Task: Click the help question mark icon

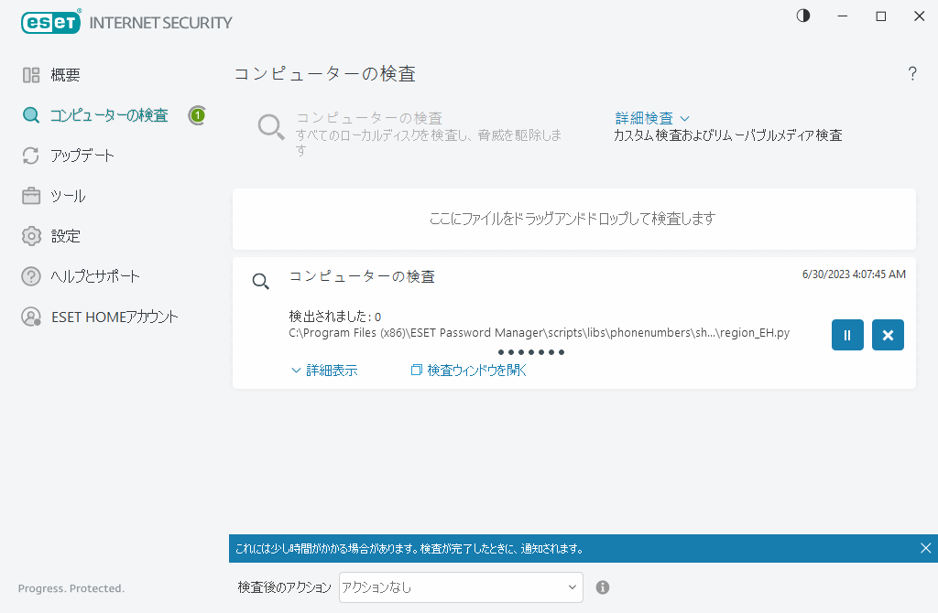Action: pyautogui.click(x=912, y=74)
